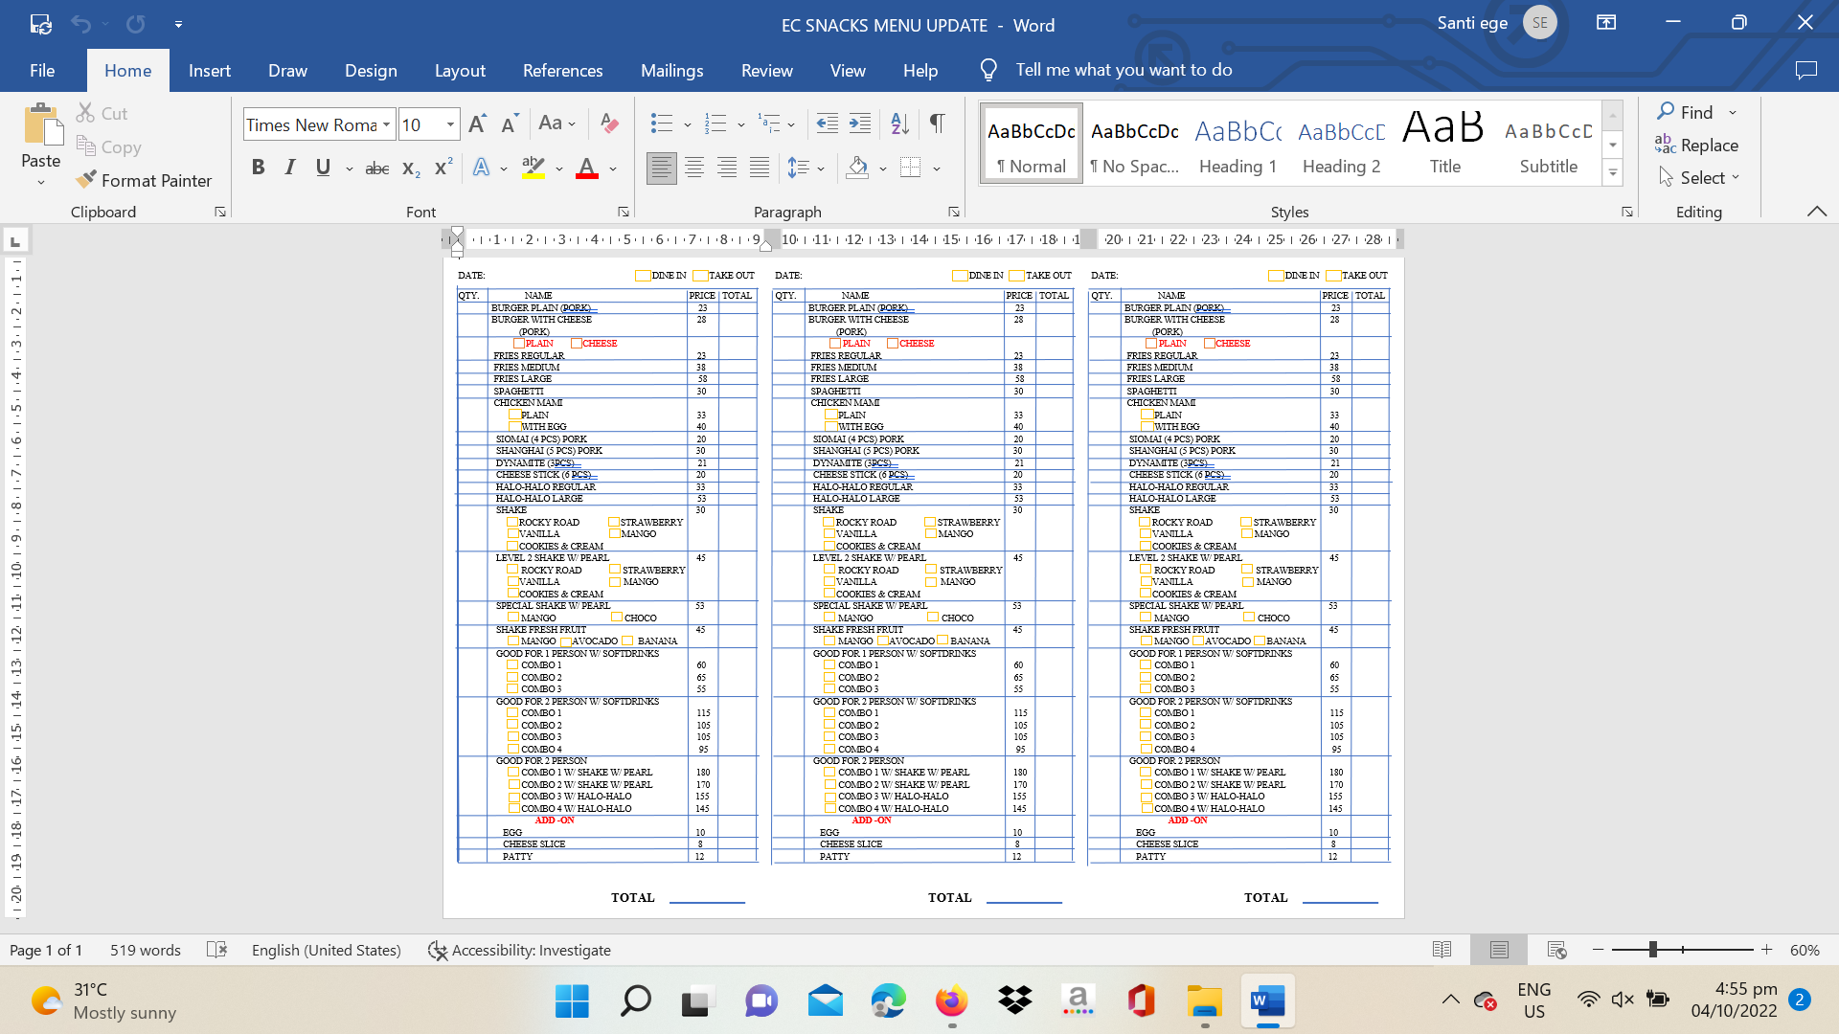1839x1034 pixels.
Task: Apply center text alignment
Action: (x=694, y=169)
